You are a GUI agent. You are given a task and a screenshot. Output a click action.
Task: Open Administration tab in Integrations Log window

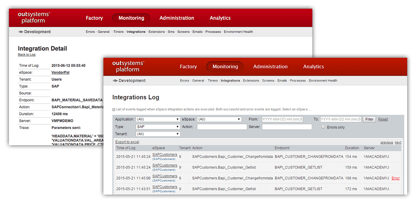pos(270,66)
